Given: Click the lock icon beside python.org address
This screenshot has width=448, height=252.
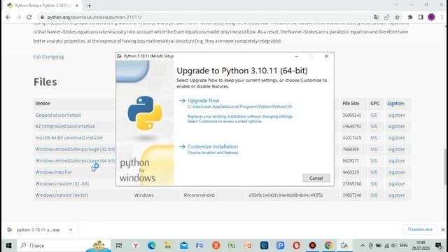Looking at the screenshot, I should pyautogui.click(x=42, y=17).
